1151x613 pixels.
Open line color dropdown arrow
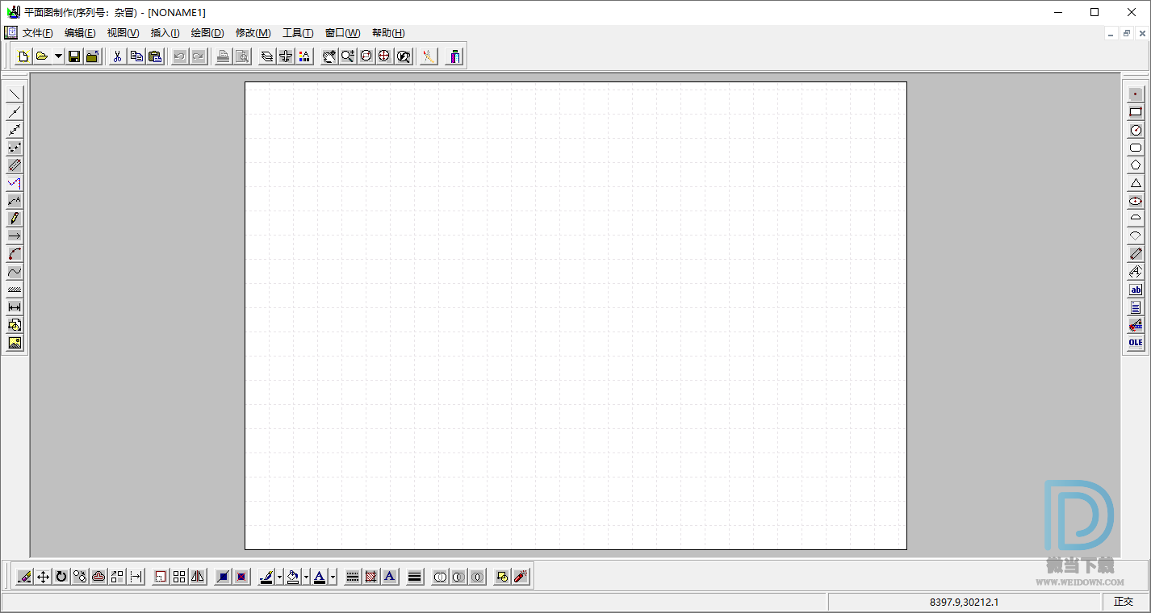point(279,577)
